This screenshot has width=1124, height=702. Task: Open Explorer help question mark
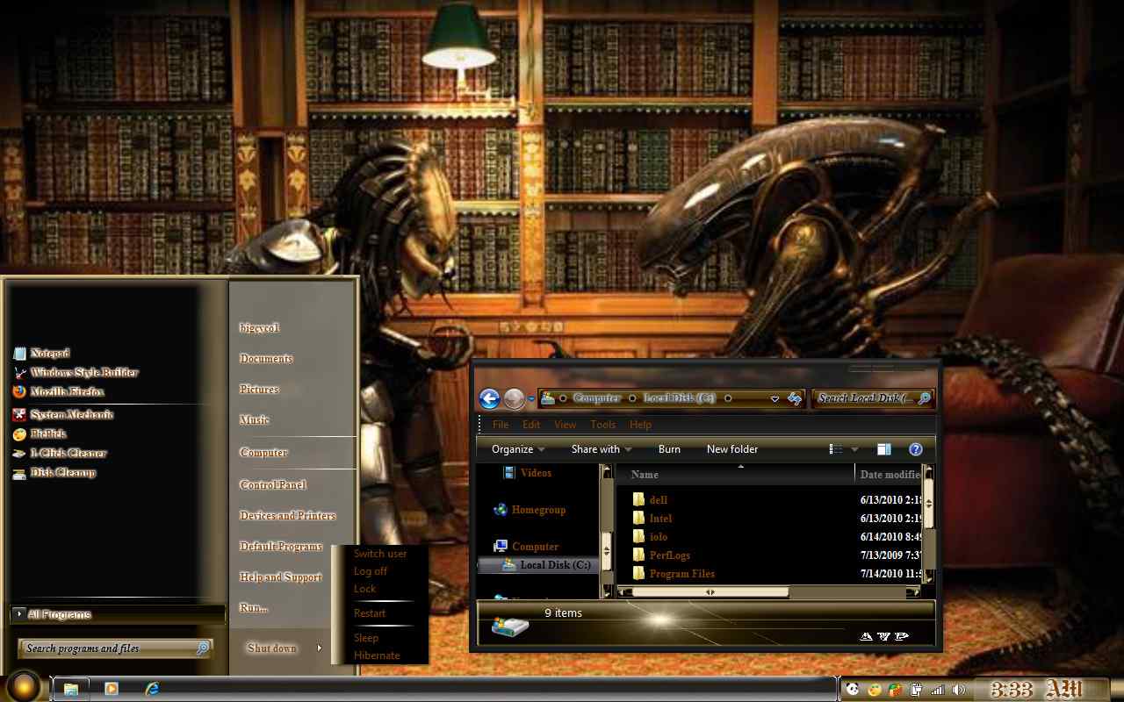coord(915,449)
